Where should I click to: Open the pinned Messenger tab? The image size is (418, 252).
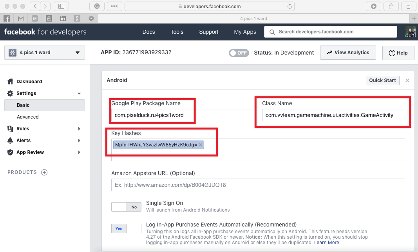(91, 18)
